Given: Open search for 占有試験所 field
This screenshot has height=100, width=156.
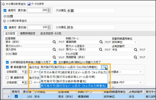Looking at the screenshot, I should tap(135, 50).
